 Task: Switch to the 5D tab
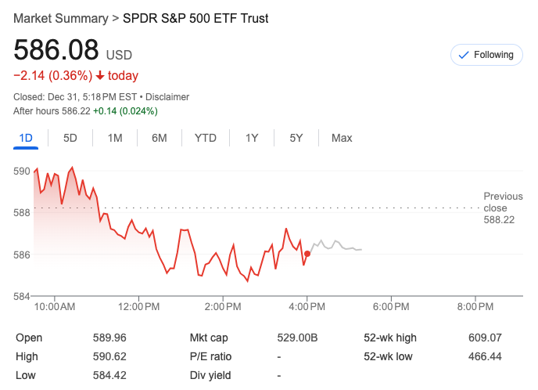click(x=70, y=139)
